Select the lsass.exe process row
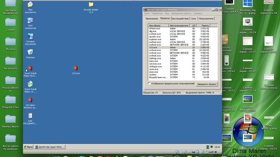This screenshot has width=280, height=157. tap(179, 61)
